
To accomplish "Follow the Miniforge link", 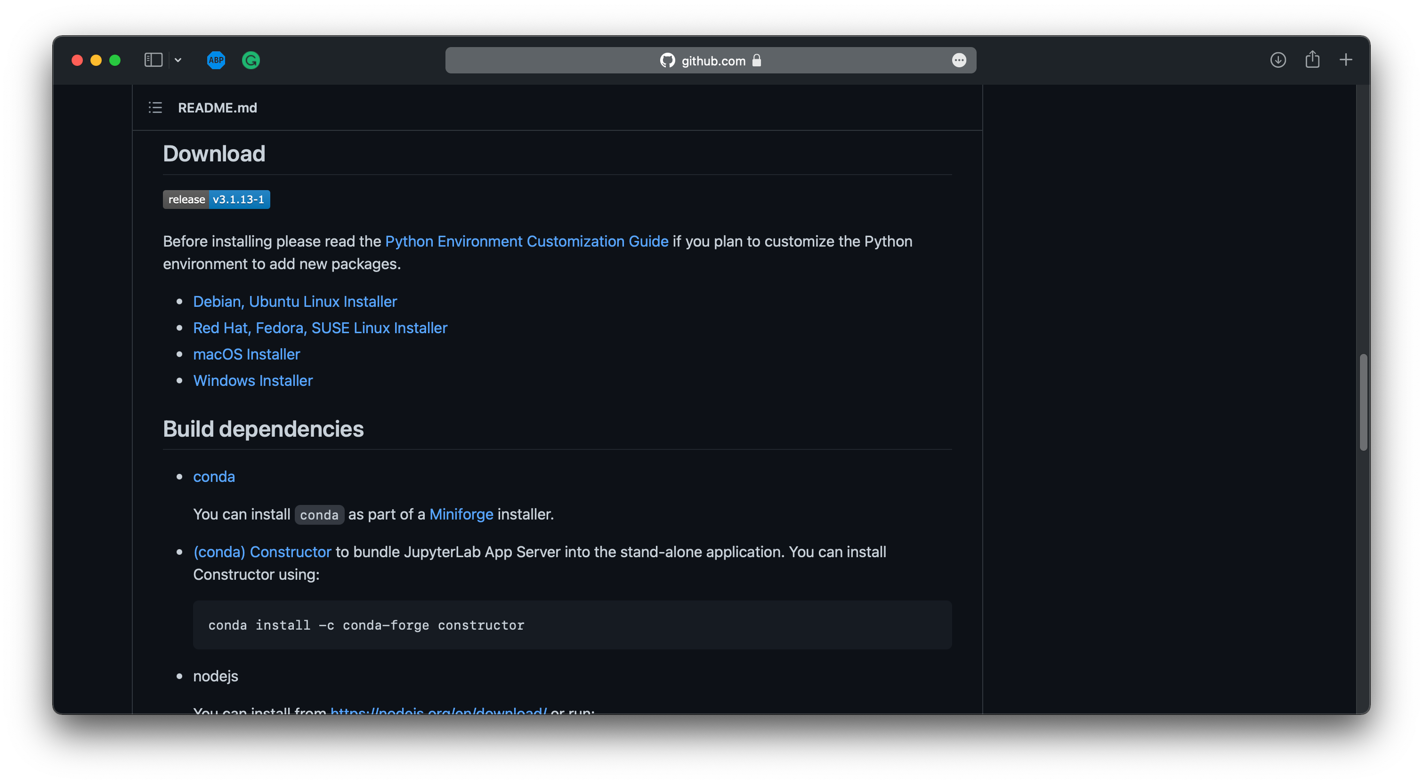I will coord(461,514).
